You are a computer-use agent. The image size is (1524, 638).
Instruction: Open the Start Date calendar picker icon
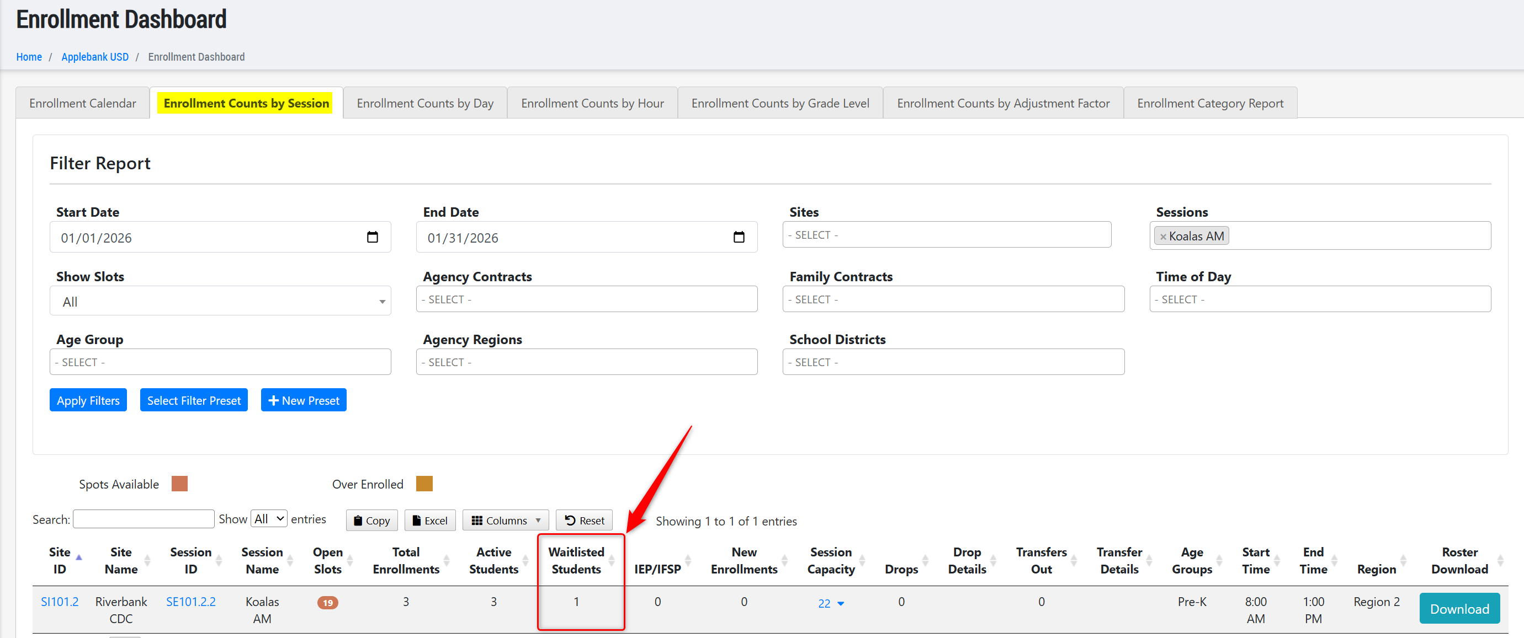pos(372,237)
